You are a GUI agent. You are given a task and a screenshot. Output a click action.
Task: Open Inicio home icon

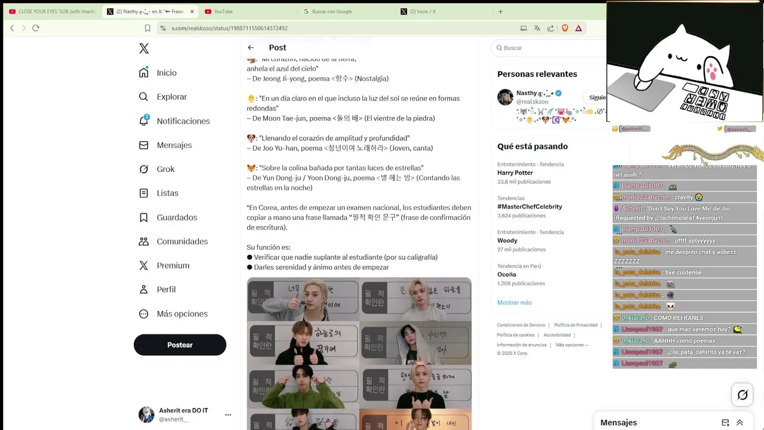point(143,73)
